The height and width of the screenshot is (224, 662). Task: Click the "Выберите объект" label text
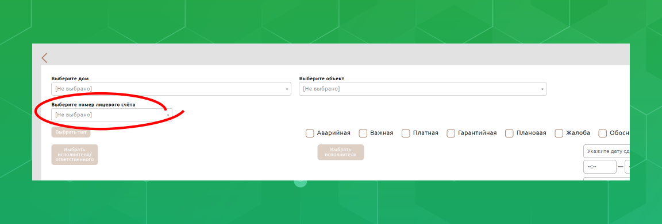(322, 78)
